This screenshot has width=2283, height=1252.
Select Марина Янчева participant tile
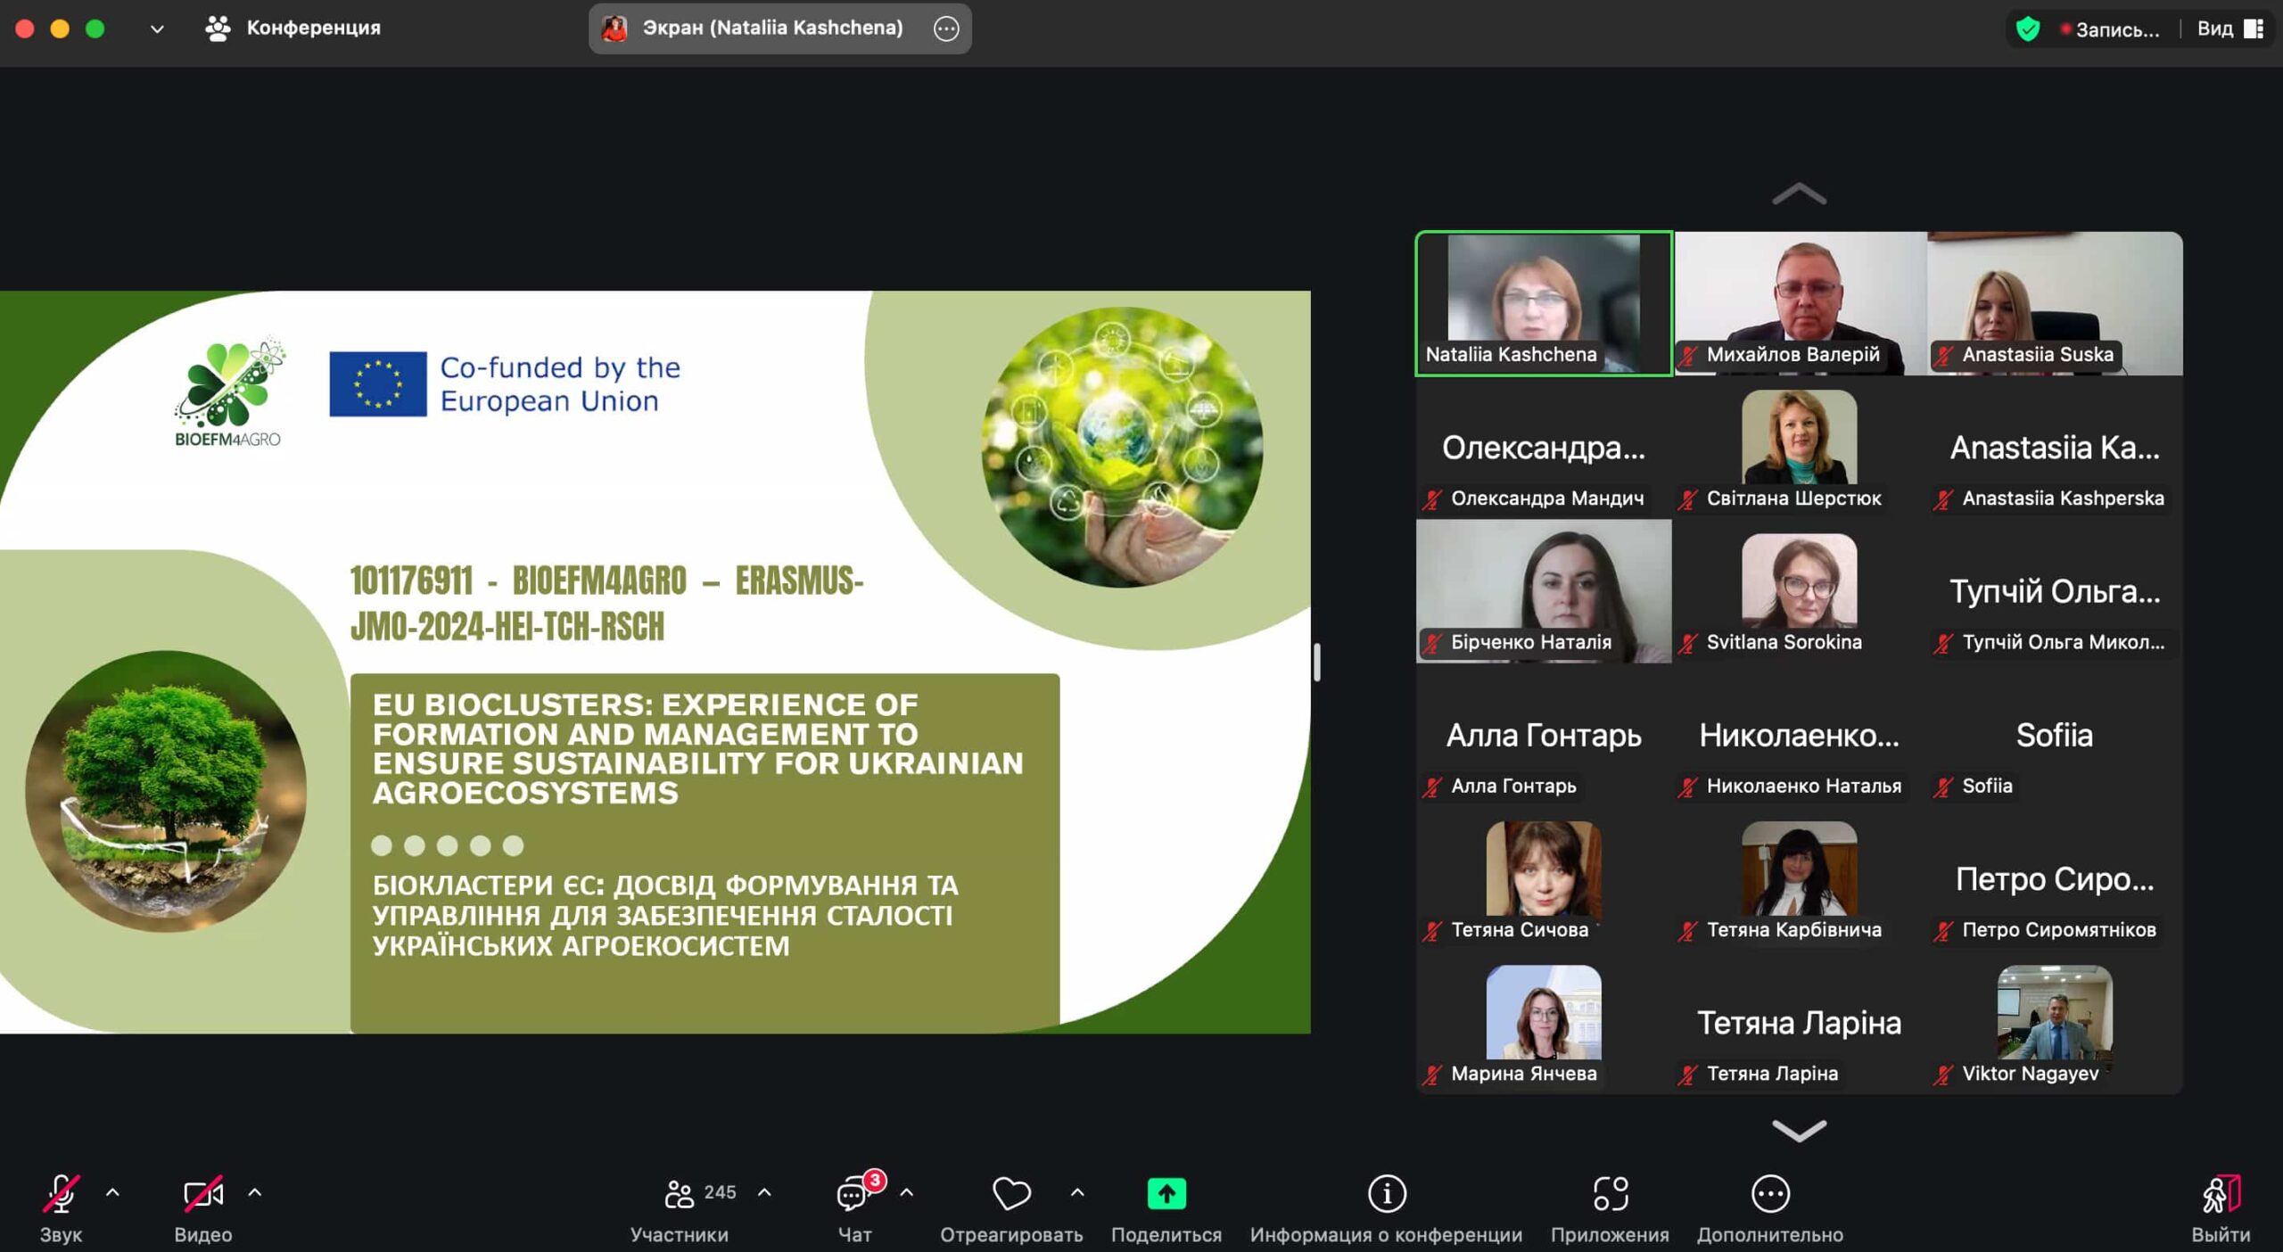click(x=1544, y=1023)
